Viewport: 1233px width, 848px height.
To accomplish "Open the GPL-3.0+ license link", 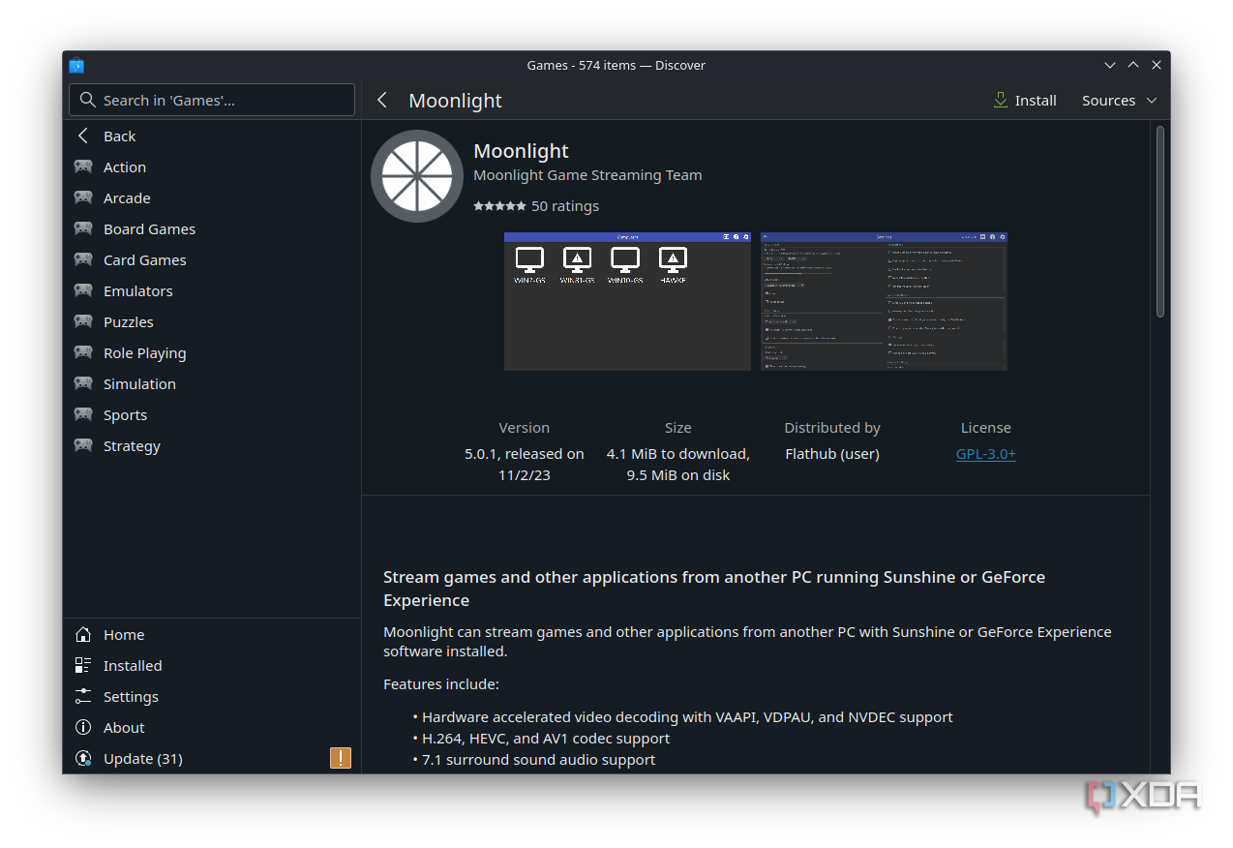I will pyautogui.click(x=985, y=454).
